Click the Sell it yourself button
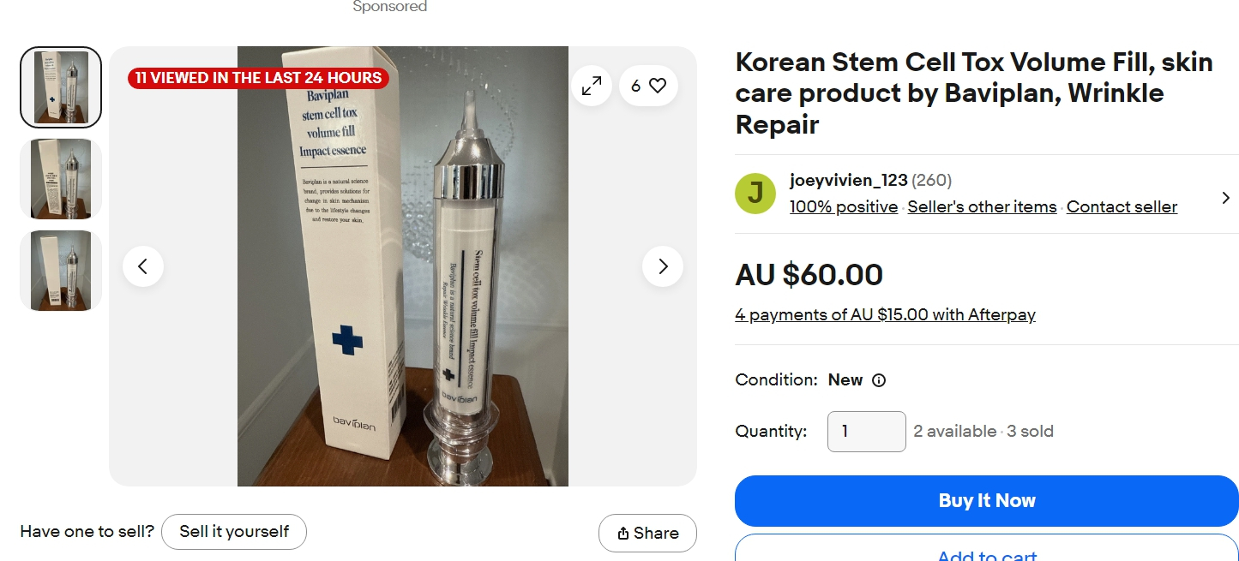 tap(234, 532)
